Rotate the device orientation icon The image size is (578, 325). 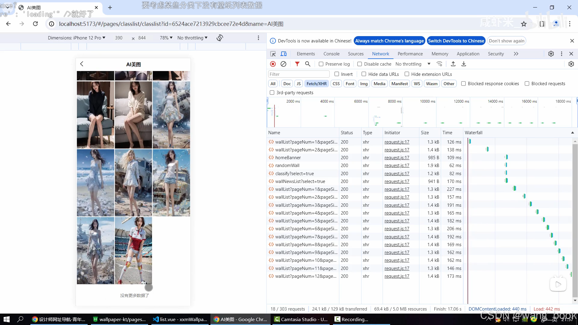[220, 38]
